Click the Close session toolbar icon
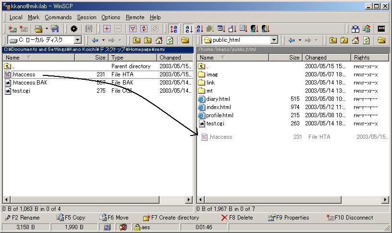Viewport: 392px width, 233px height. click(24, 29)
